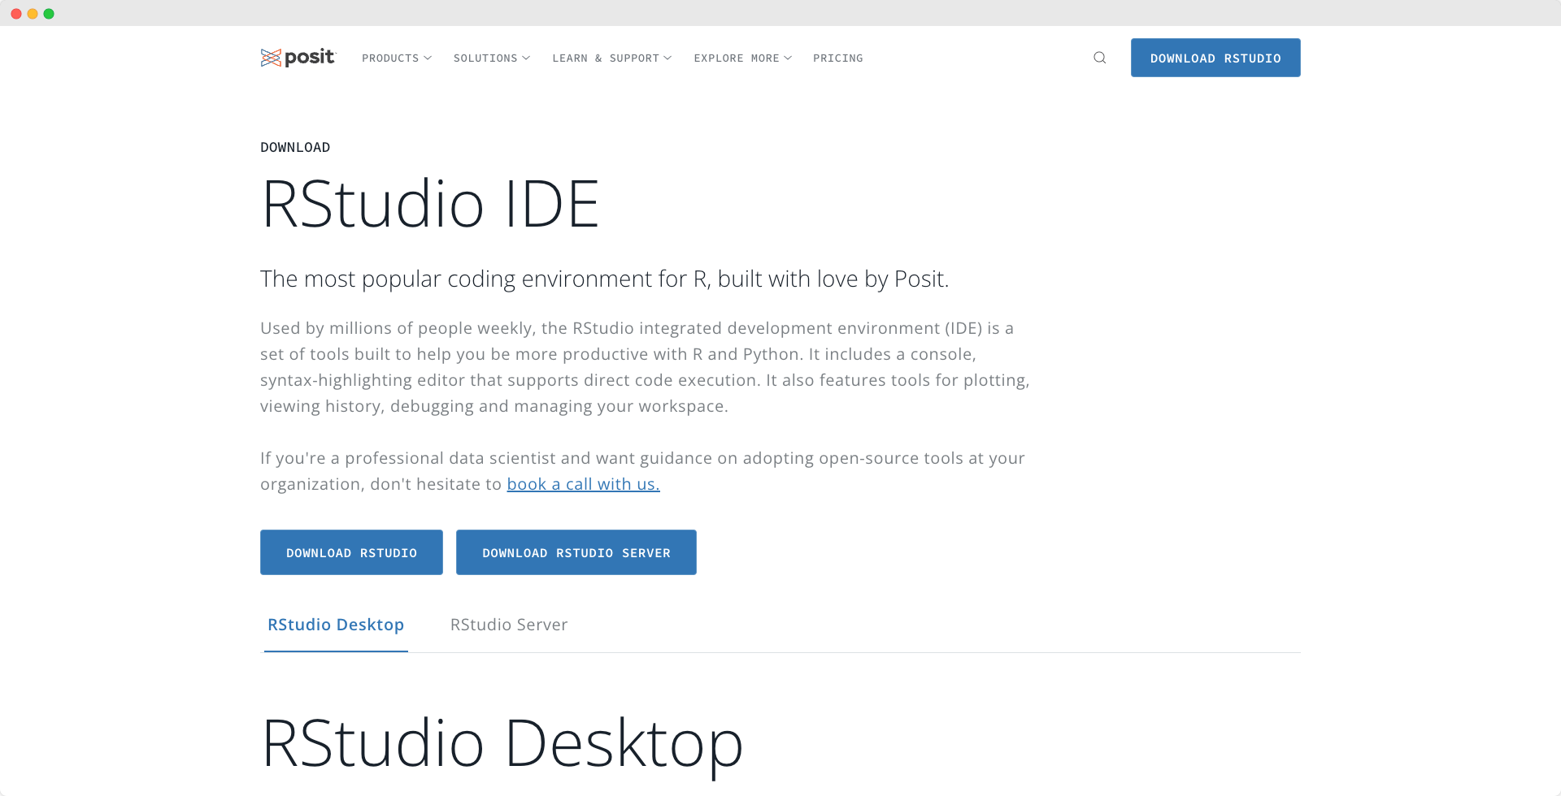Click DOWNLOAD RSTUDIO in the top navigation

tap(1215, 58)
